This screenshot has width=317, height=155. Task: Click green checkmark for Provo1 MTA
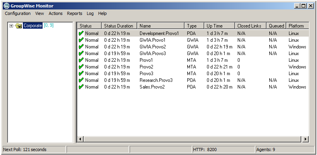tap(81, 60)
